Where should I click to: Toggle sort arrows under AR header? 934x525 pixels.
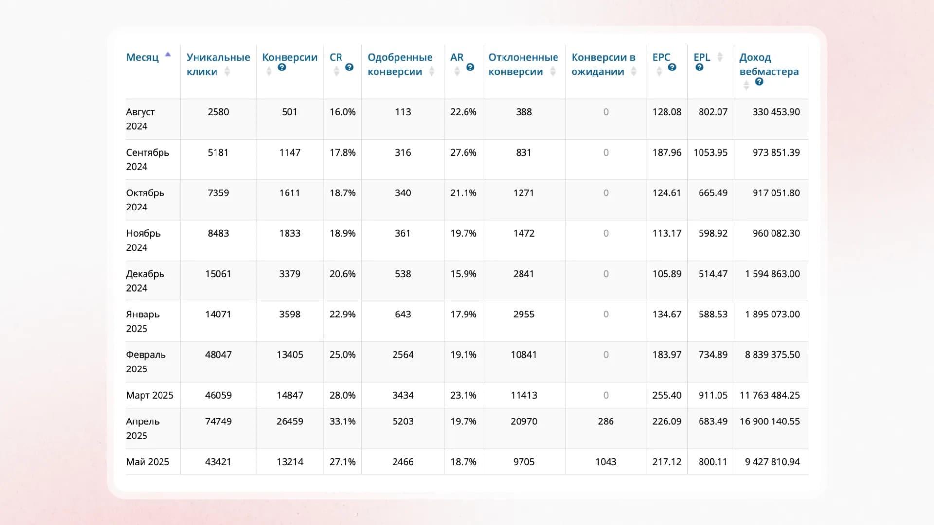(457, 72)
